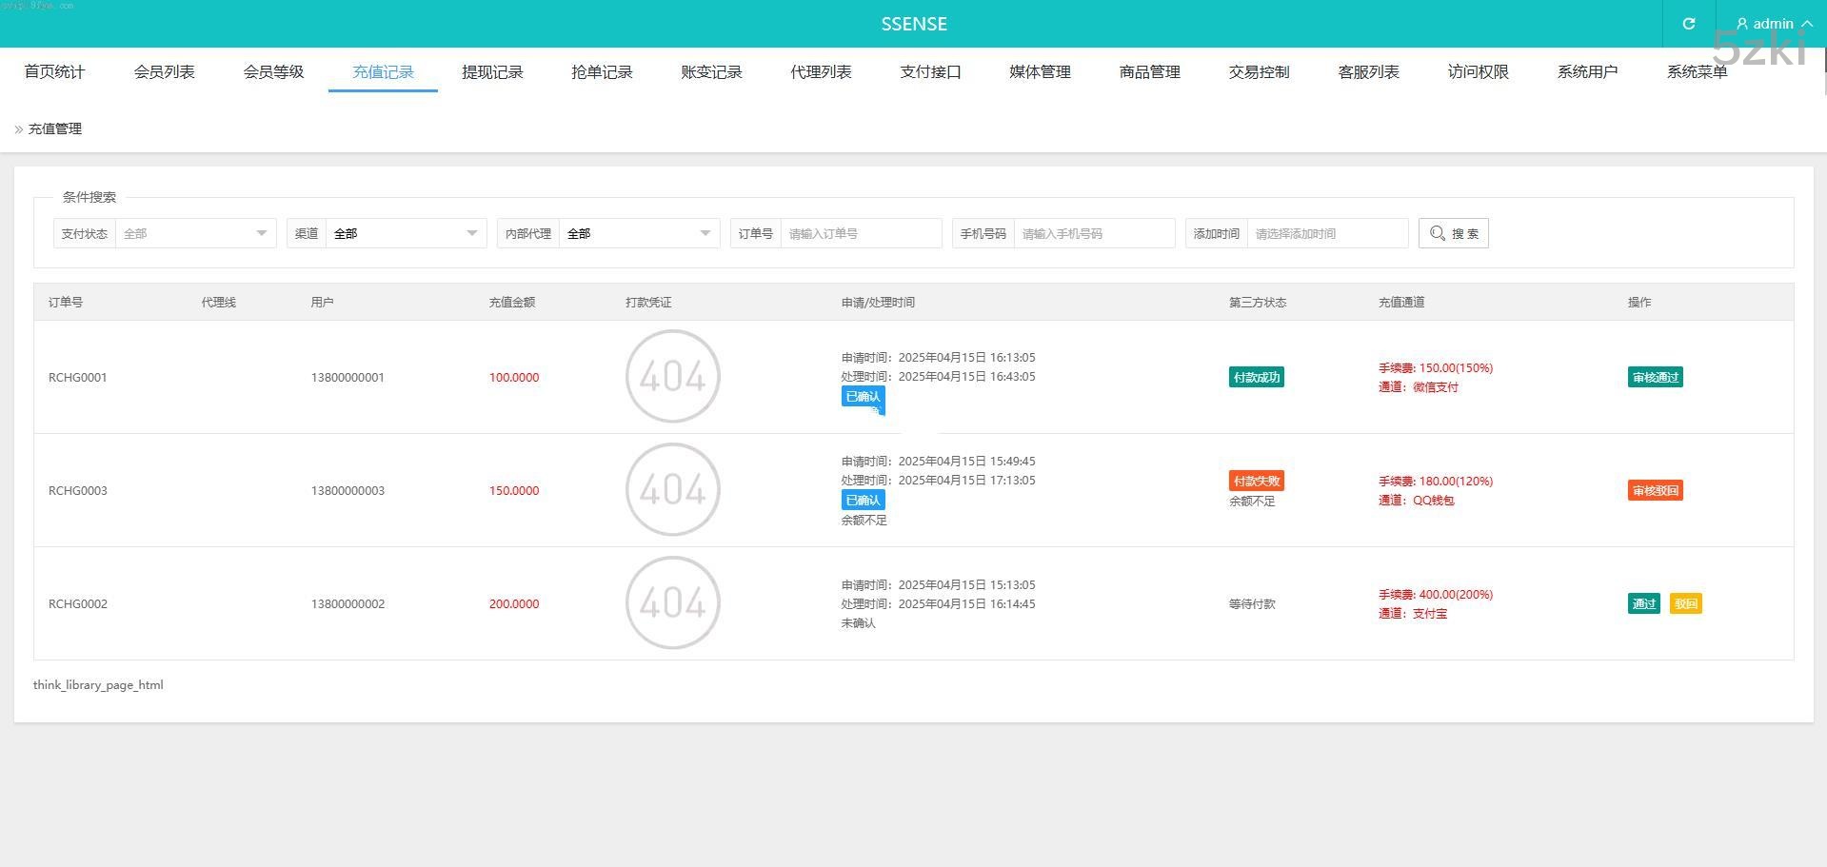The image size is (1827, 867).
Task: Switch to the 会员列表 tab
Action: [164, 72]
